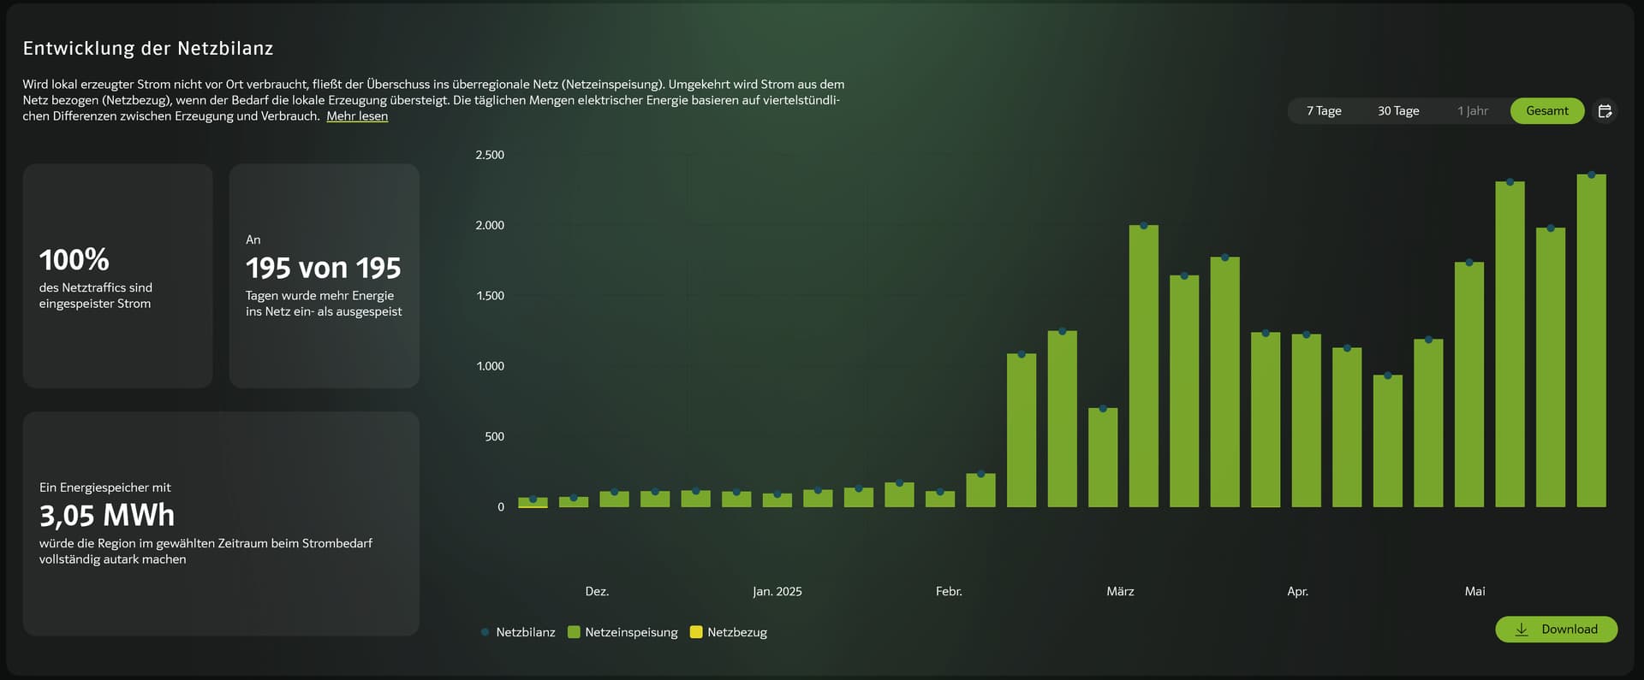Click the Netzbilanz legend dot marker

(x=485, y=632)
